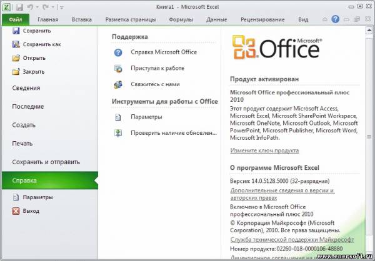Open the Undo history dropdown arrow
375x261 pixels.
point(37,7)
